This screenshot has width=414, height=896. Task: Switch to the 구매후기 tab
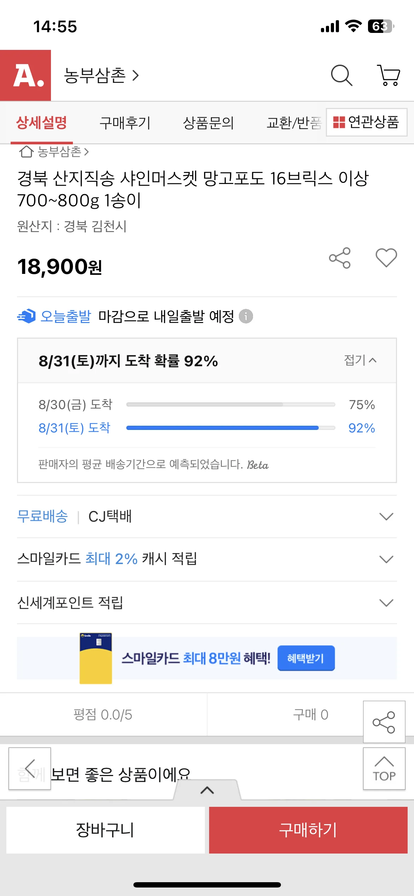point(125,123)
